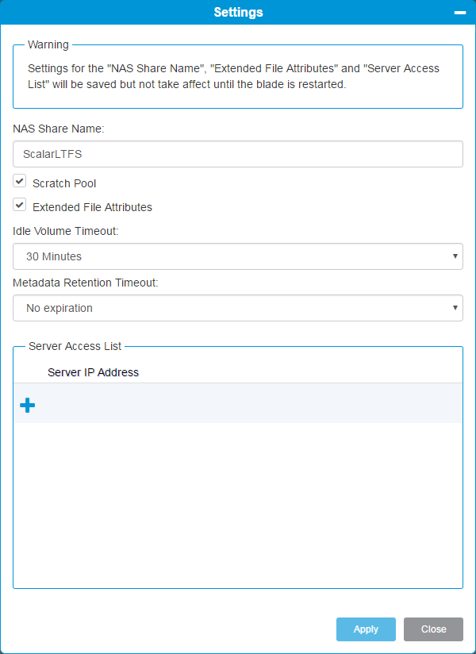Toggle the Scratch Pool checkbox
The height and width of the screenshot is (654, 476).
(x=20, y=181)
